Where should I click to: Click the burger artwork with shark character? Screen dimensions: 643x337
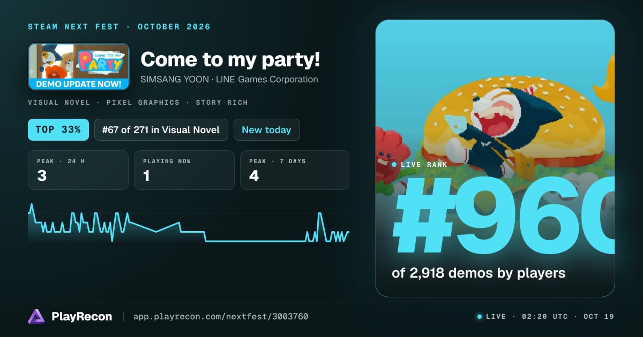(495, 158)
